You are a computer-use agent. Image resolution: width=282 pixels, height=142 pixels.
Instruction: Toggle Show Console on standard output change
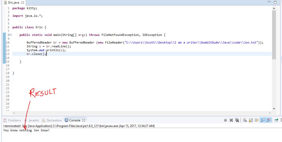263,120
